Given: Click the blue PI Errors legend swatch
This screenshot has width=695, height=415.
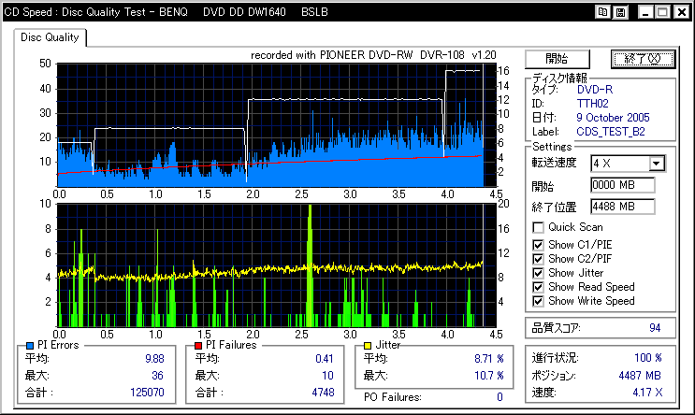Looking at the screenshot, I should [30, 346].
